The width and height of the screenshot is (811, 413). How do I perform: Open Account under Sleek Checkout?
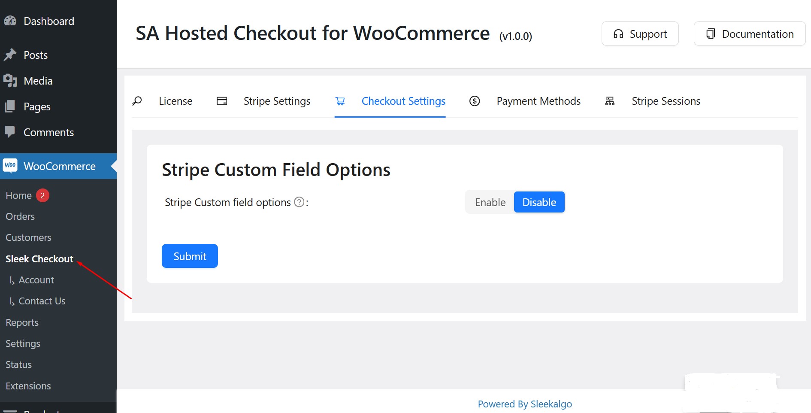[36, 280]
